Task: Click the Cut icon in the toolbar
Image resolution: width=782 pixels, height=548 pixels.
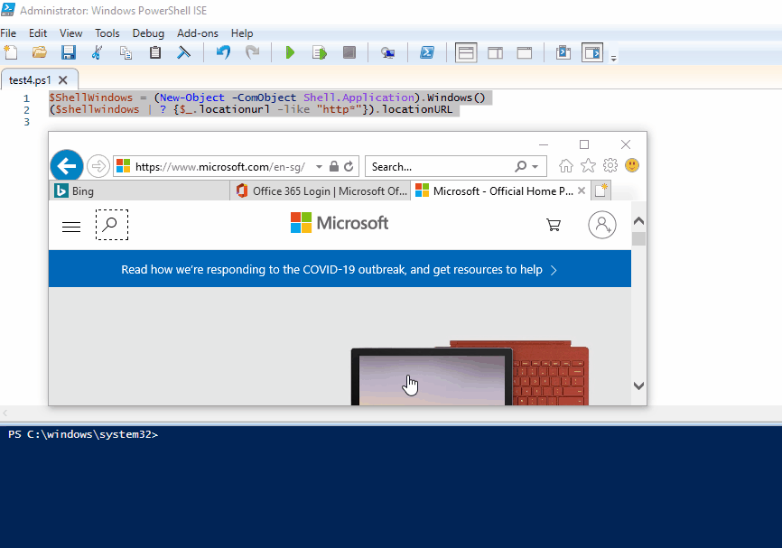Action: [x=98, y=51]
